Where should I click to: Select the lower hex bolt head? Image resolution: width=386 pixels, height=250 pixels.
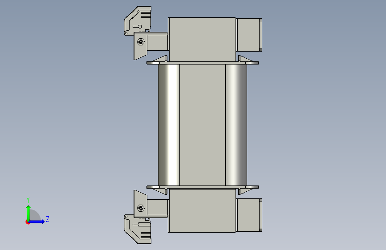tap(141, 208)
